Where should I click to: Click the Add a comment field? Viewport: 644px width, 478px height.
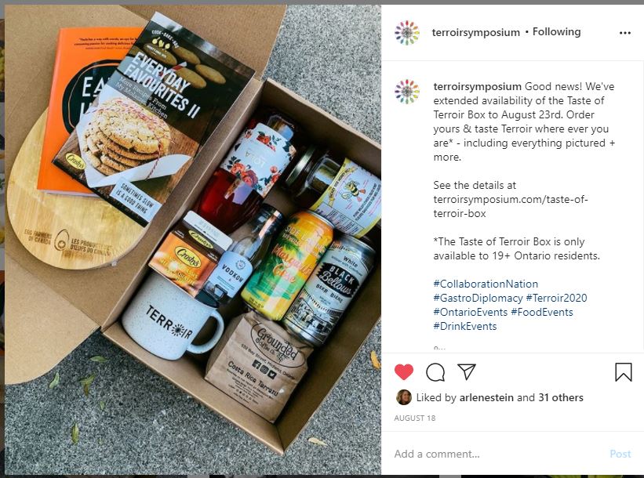(497, 454)
